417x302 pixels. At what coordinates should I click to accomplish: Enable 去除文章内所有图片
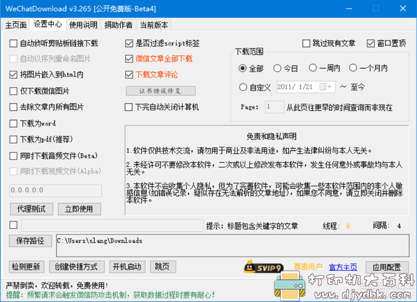tap(14, 107)
